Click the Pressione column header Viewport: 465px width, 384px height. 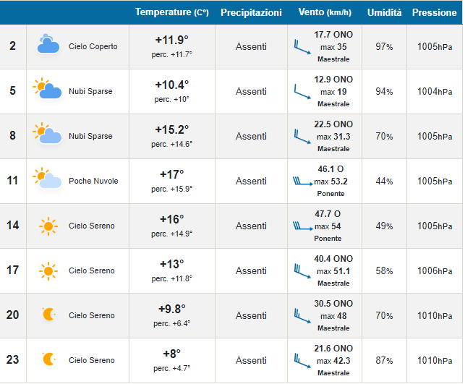click(x=434, y=12)
